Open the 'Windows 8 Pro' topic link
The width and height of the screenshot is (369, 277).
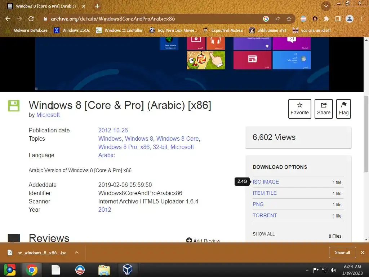click(117, 147)
